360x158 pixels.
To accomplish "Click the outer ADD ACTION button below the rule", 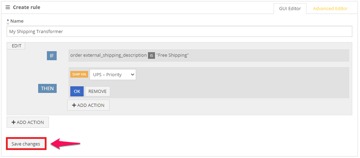I will (28, 122).
